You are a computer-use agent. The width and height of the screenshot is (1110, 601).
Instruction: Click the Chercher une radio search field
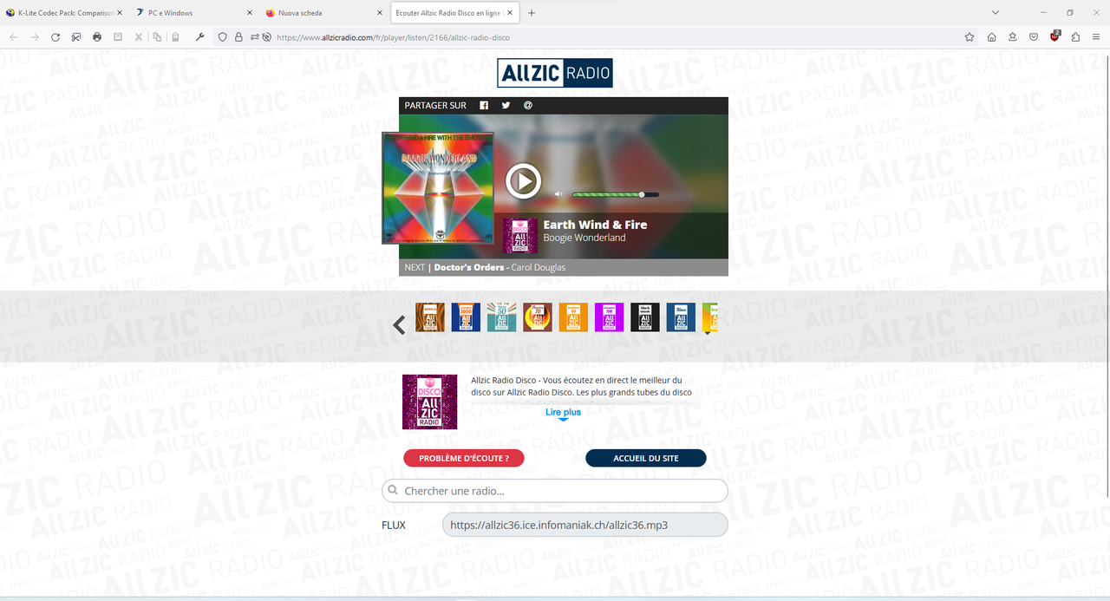click(555, 491)
